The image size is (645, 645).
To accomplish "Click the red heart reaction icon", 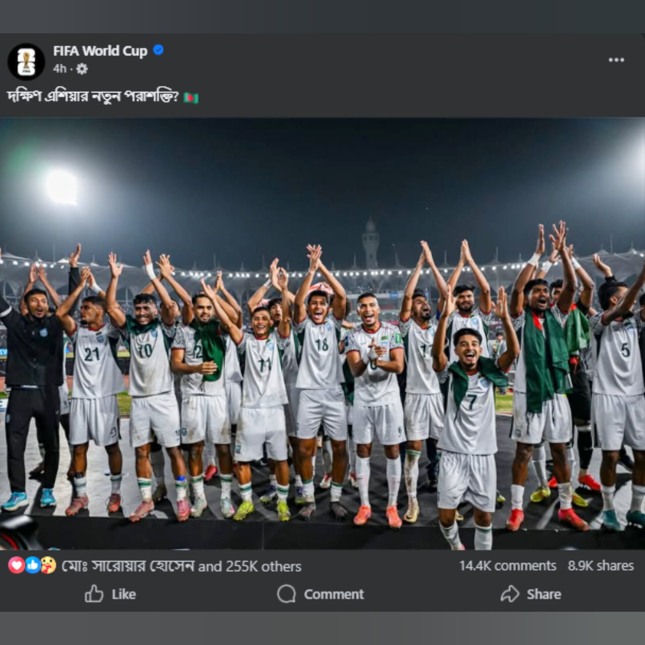I will pos(16,566).
